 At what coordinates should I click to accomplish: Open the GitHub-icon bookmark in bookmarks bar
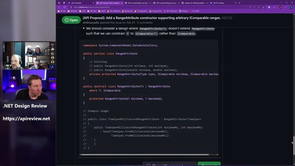tap(183, 11)
